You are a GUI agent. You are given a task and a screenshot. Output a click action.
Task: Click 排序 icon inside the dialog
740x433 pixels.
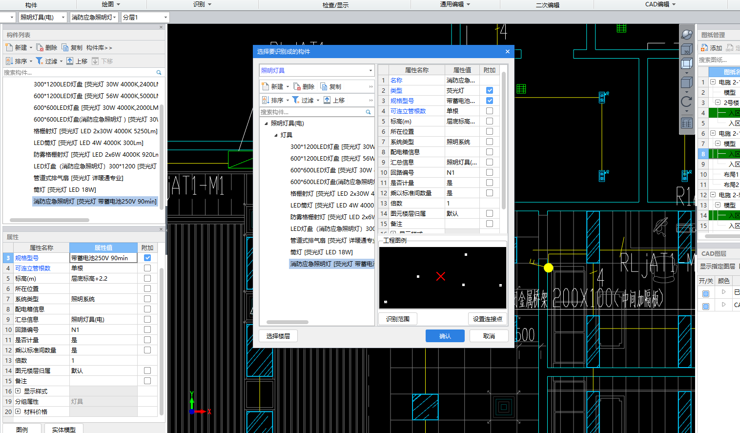tap(266, 100)
